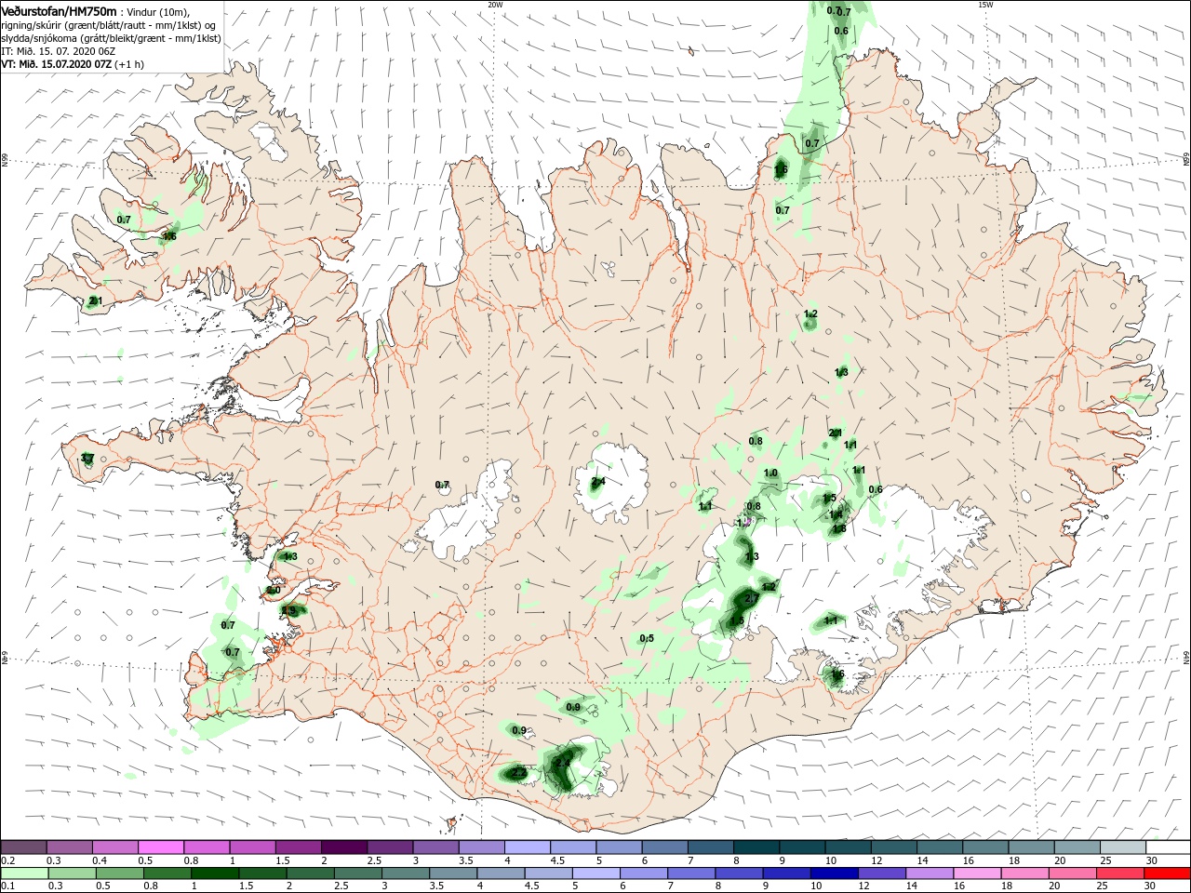Click the Veðurstofan/HM750m title text
1191x893 pixels.
[x=59, y=10]
